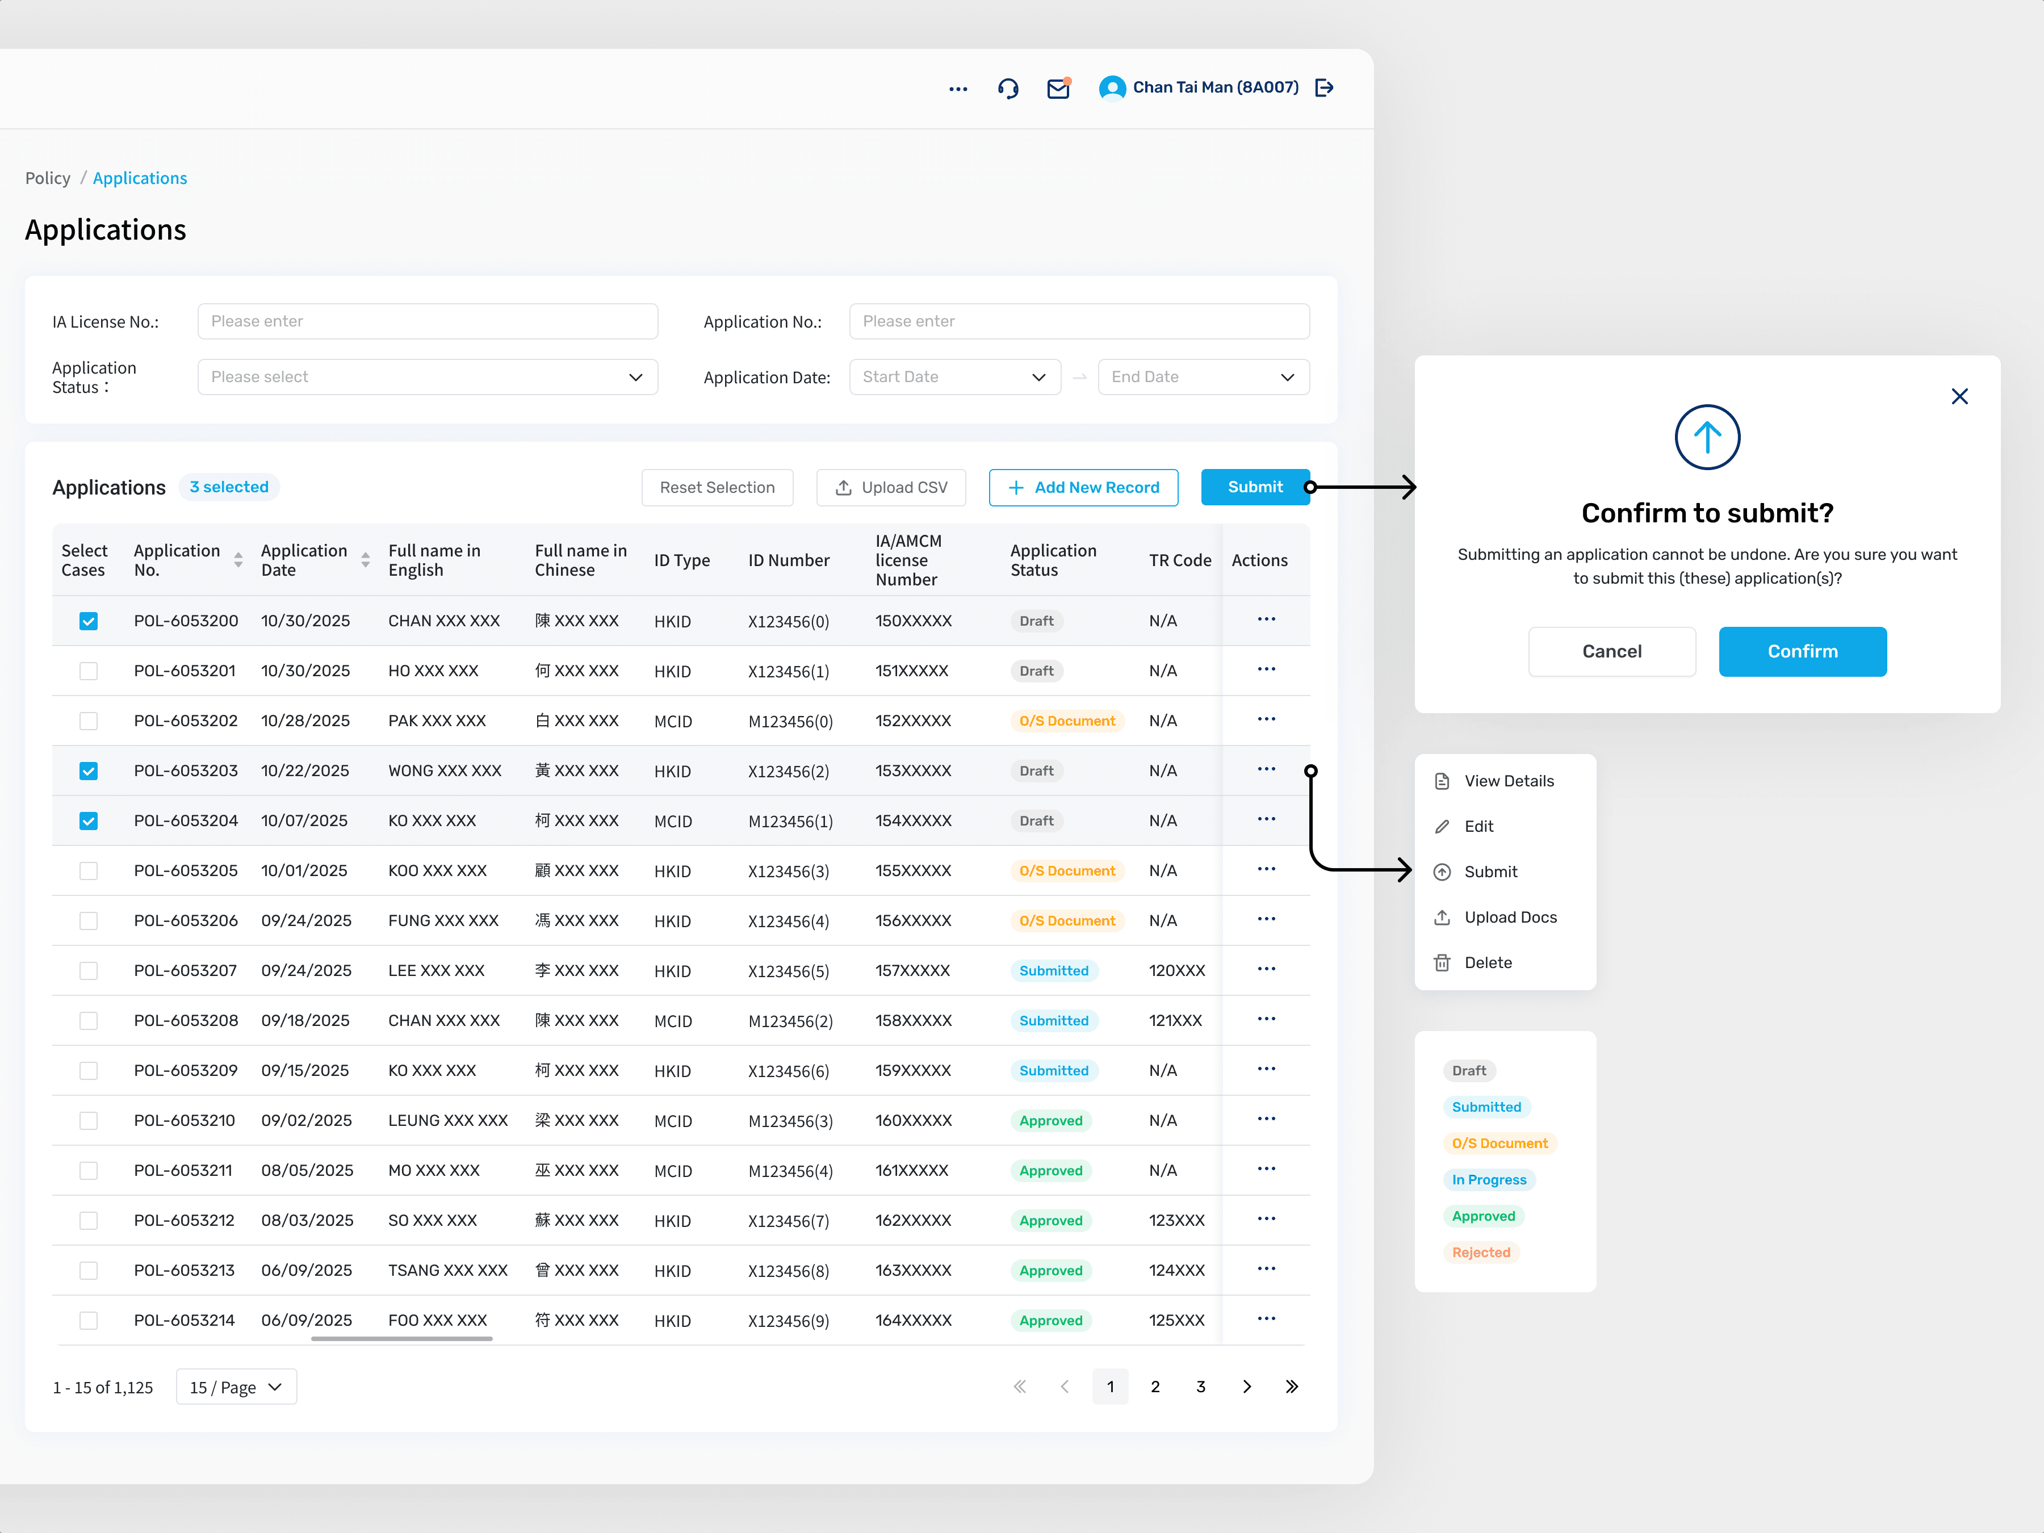Screen dimensions: 2044x1533
Task: Focus the IA License No. input field
Action: [x=428, y=321]
